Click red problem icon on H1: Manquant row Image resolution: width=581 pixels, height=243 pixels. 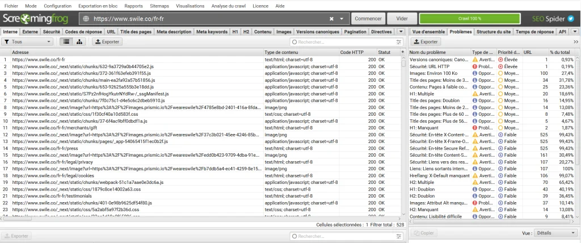pyautogui.click(x=475, y=128)
